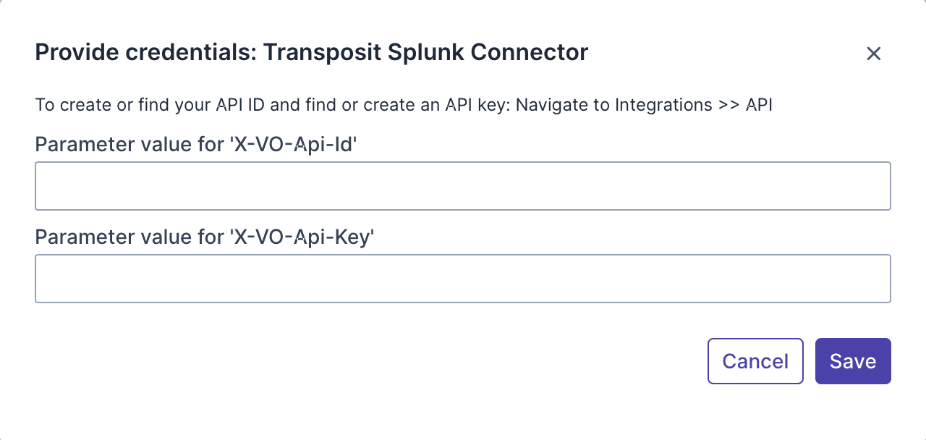Place cursor in the API key field
This screenshot has width=926, height=440.
pos(462,278)
